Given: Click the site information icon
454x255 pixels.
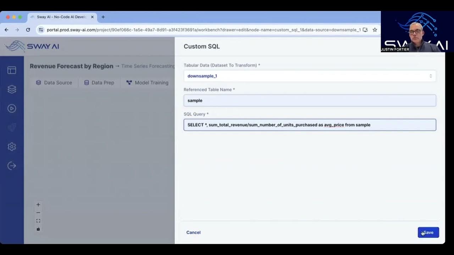Looking at the screenshot, I should (41, 30).
